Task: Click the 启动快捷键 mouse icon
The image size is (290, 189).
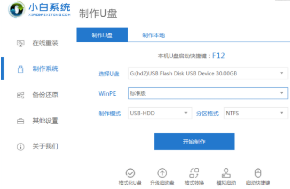Action: click(x=258, y=173)
